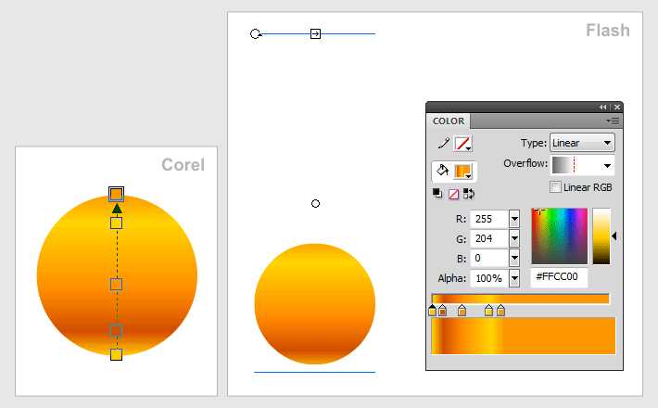The image size is (658, 408).
Task: Click the hex value field #FFCC00
Action: pos(559,277)
